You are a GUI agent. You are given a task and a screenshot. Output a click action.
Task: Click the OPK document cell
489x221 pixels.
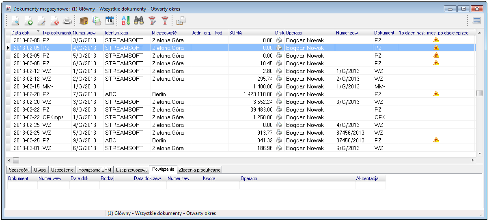tap(385, 117)
